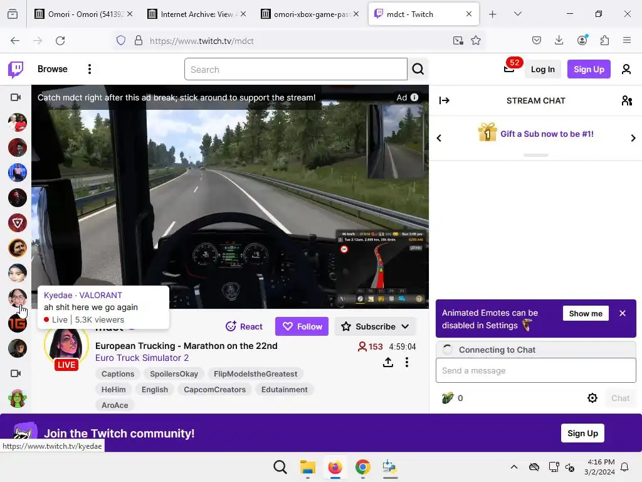Bookmark this page with star icon
Screen dimensions: 642x482
[475, 41]
